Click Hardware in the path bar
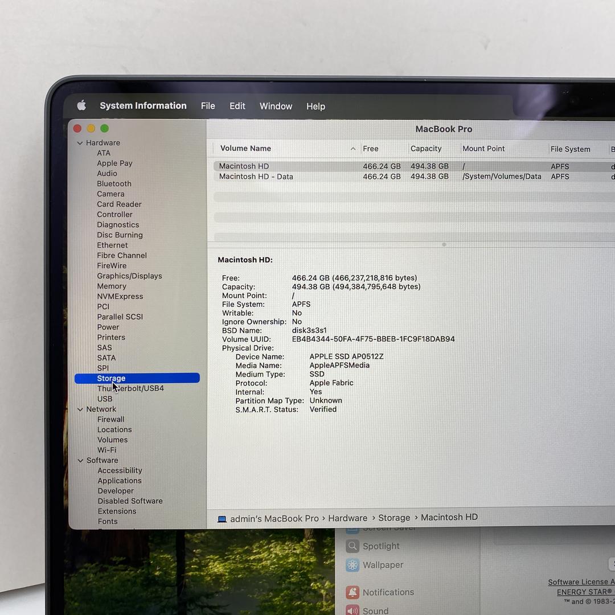The width and height of the screenshot is (615, 615). tap(348, 518)
